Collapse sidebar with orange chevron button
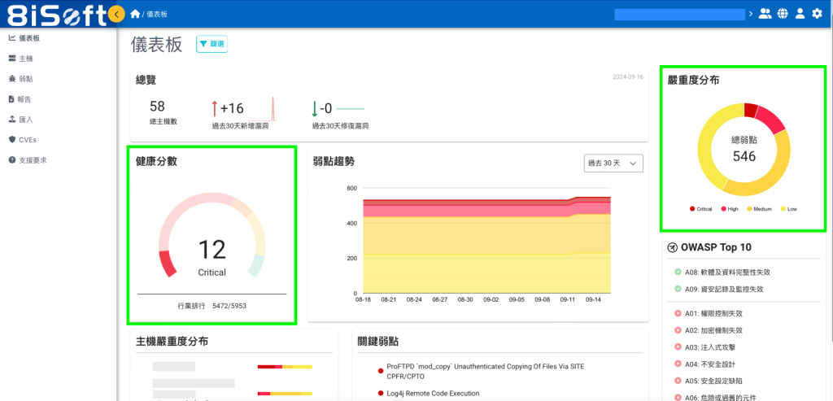Viewport: 833px width, 401px height. click(116, 15)
